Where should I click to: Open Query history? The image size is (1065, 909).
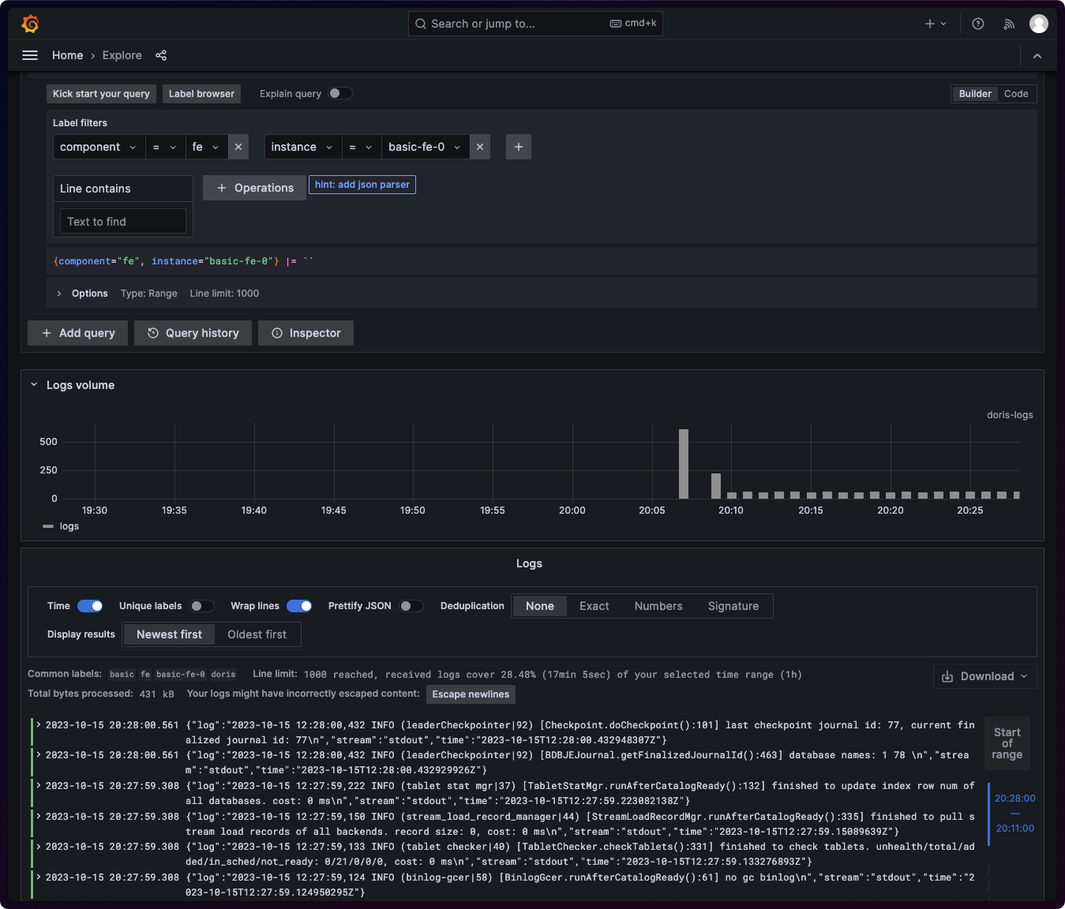coord(193,333)
